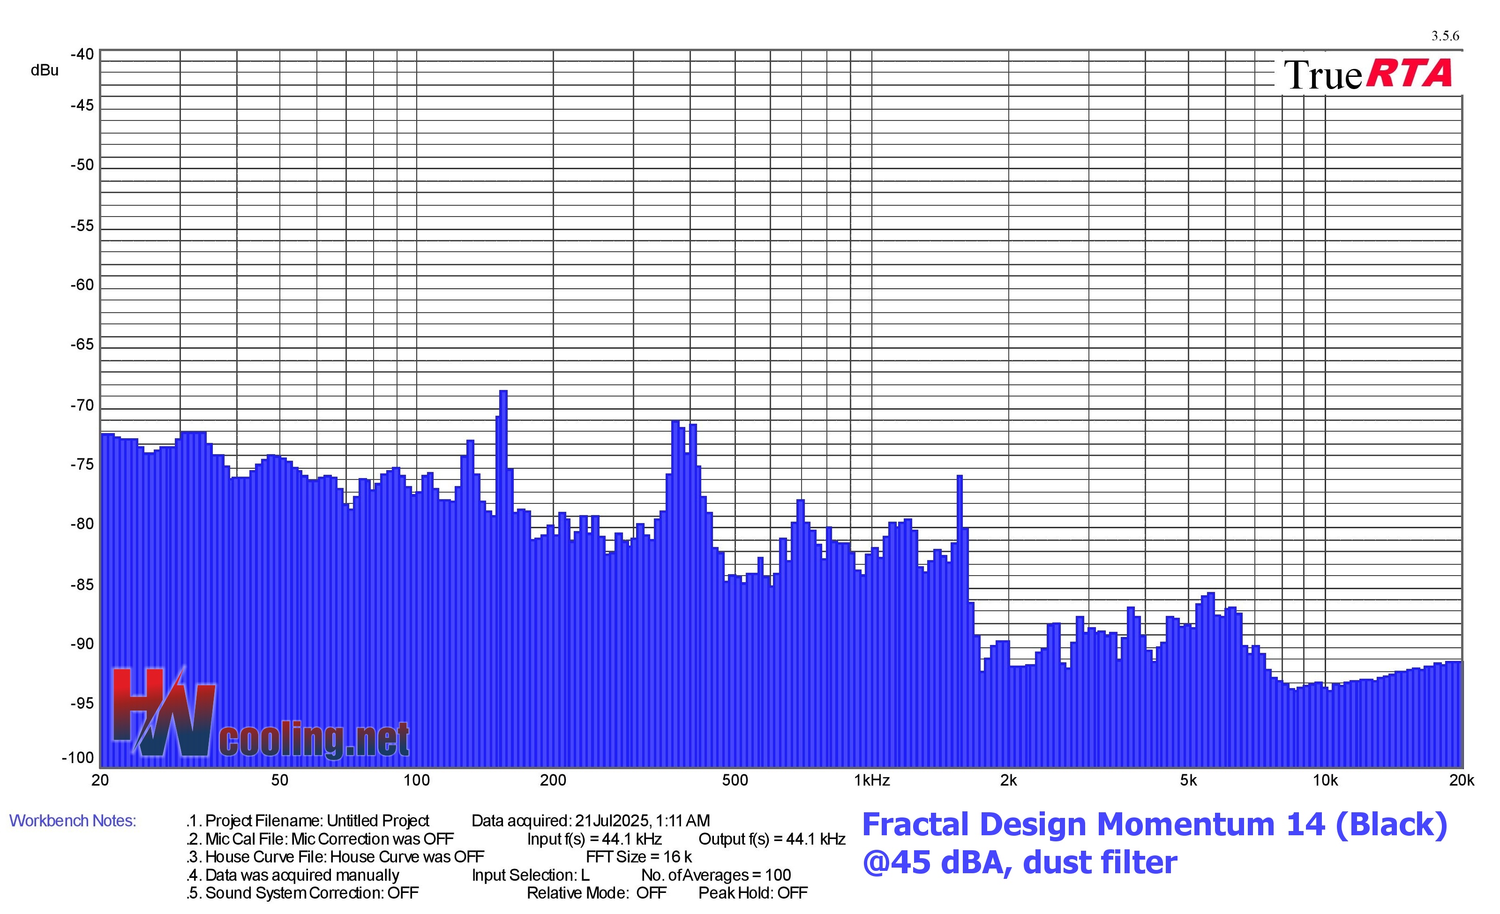Click the Fractal Design Momentum 14 (Black) title
This screenshot has height=914, width=1500.
tap(1155, 825)
